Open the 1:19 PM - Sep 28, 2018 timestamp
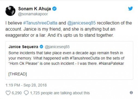The width and height of the screenshot is (138, 99). (x=26, y=85)
